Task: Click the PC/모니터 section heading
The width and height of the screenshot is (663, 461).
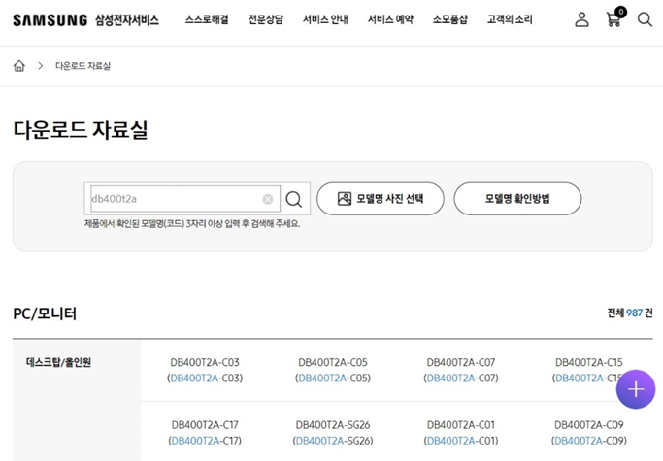Action: (45, 313)
